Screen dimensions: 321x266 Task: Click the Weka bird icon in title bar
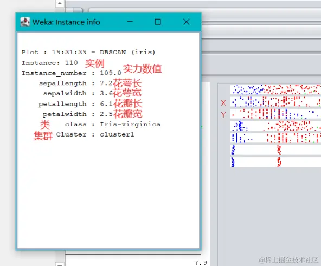click(25, 22)
